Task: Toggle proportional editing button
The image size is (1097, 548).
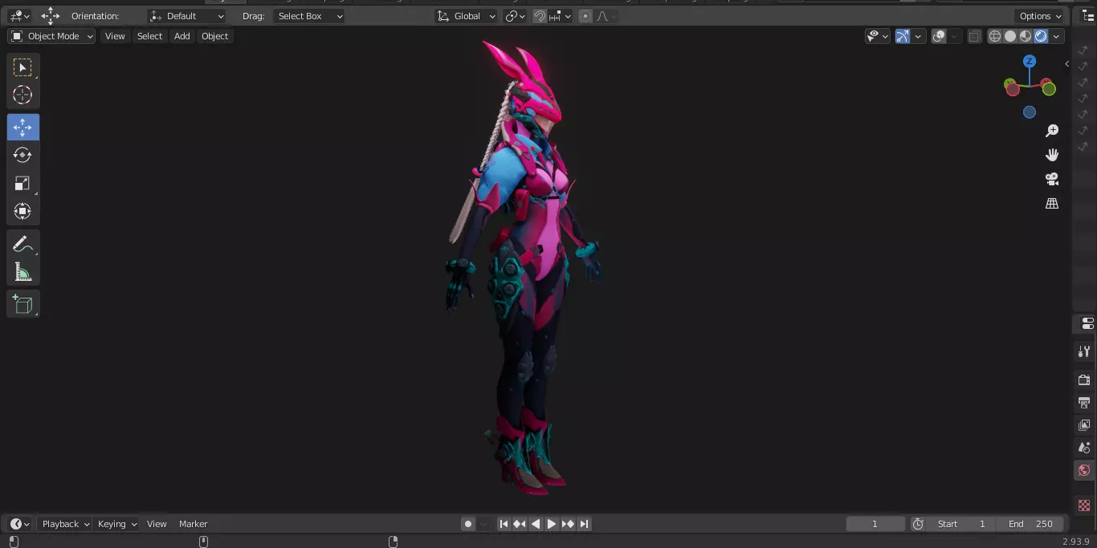Action: [585, 16]
